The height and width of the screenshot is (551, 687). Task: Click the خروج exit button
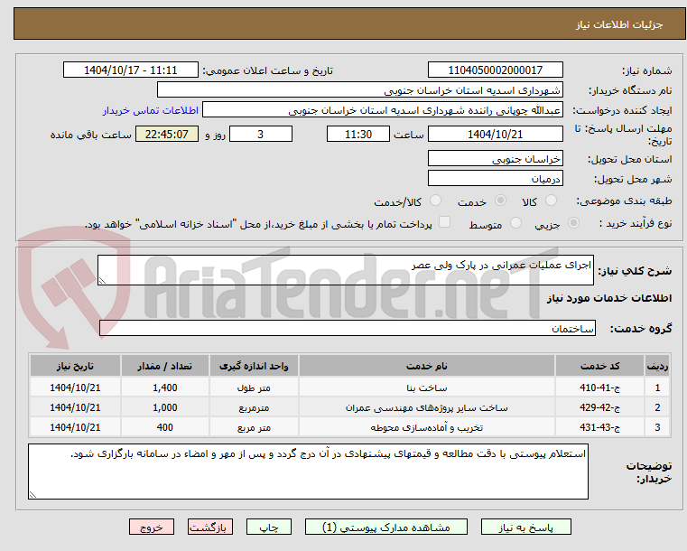(152, 528)
